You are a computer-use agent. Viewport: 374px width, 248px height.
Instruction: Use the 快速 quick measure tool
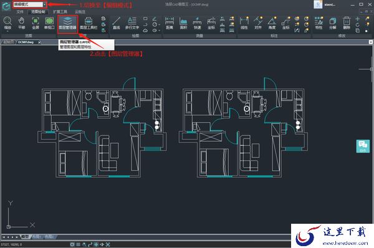pyautogui.click(x=197, y=23)
